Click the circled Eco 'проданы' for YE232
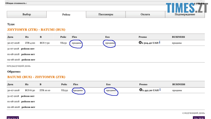 [111, 90]
